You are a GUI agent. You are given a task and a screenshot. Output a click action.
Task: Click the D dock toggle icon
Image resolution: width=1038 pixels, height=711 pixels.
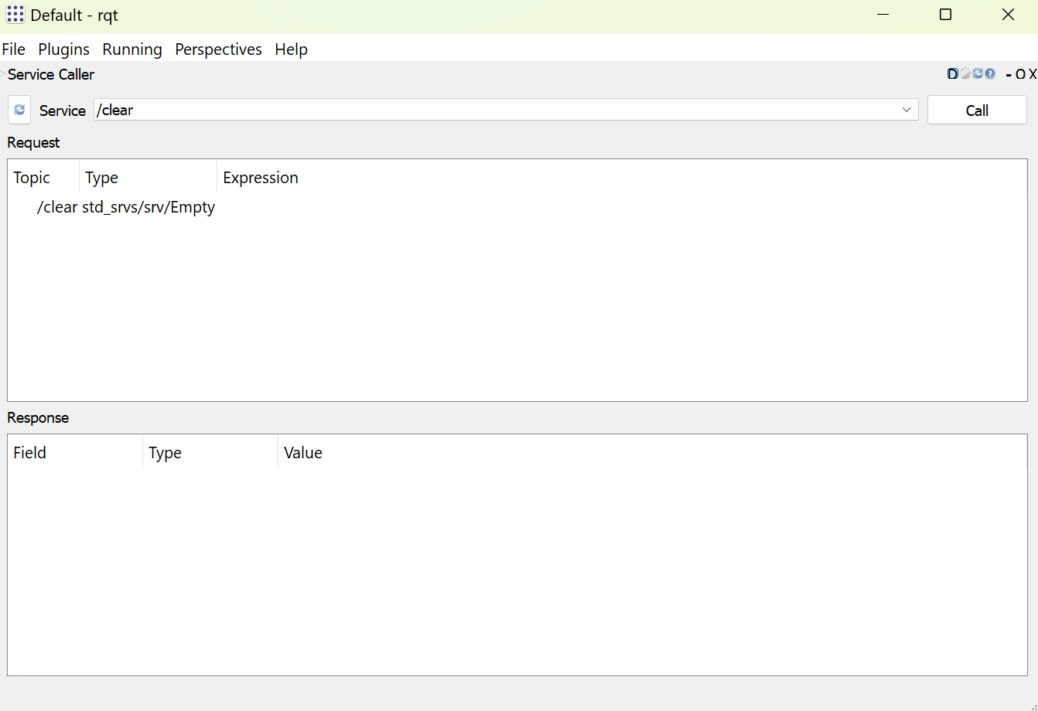coord(953,74)
